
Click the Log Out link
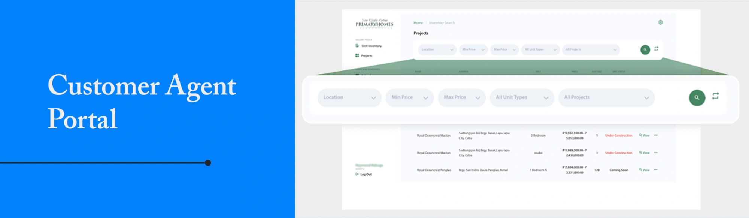[366, 174]
